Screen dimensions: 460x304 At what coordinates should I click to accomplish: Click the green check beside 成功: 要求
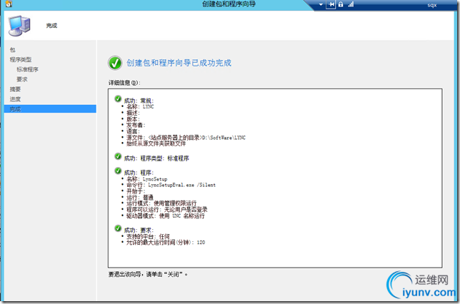pyautogui.click(x=118, y=228)
